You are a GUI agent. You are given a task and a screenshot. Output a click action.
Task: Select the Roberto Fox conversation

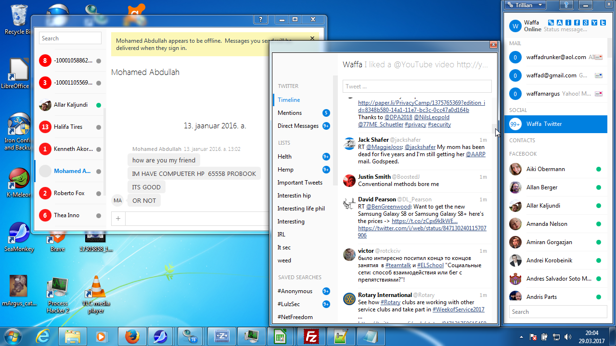(x=70, y=193)
